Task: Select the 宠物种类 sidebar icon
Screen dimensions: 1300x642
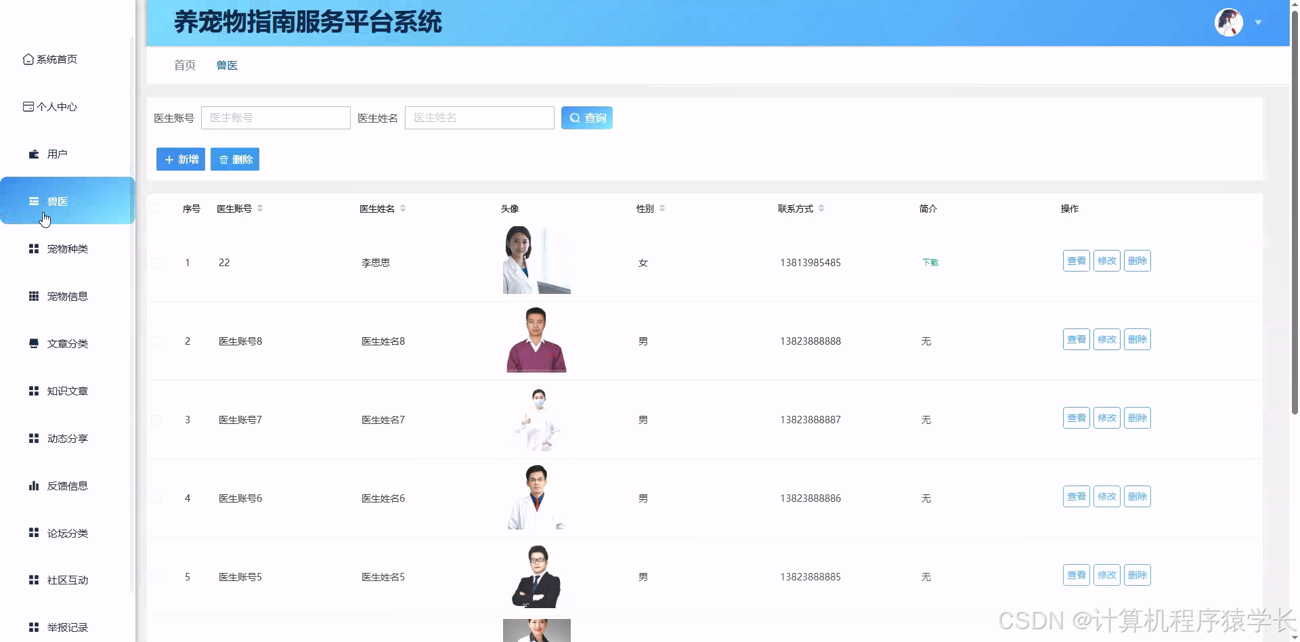Action: pos(34,249)
